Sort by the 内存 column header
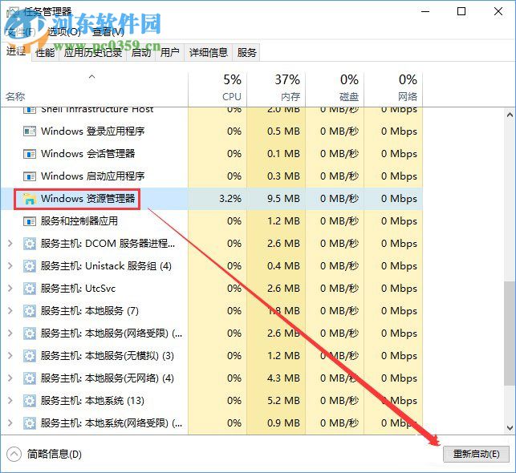This screenshot has width=516, height=473. (276, 89)
